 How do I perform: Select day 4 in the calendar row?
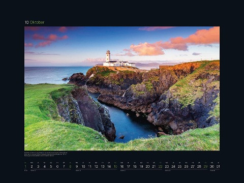pos(45,166)
